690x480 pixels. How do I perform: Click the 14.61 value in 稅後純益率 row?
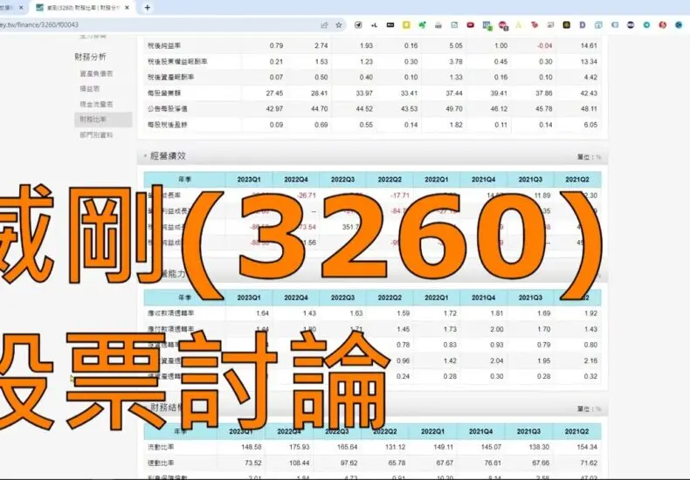pos(589,45)
